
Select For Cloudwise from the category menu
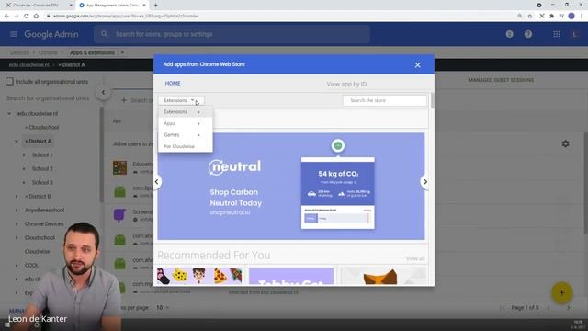click(x=186, y=146)
